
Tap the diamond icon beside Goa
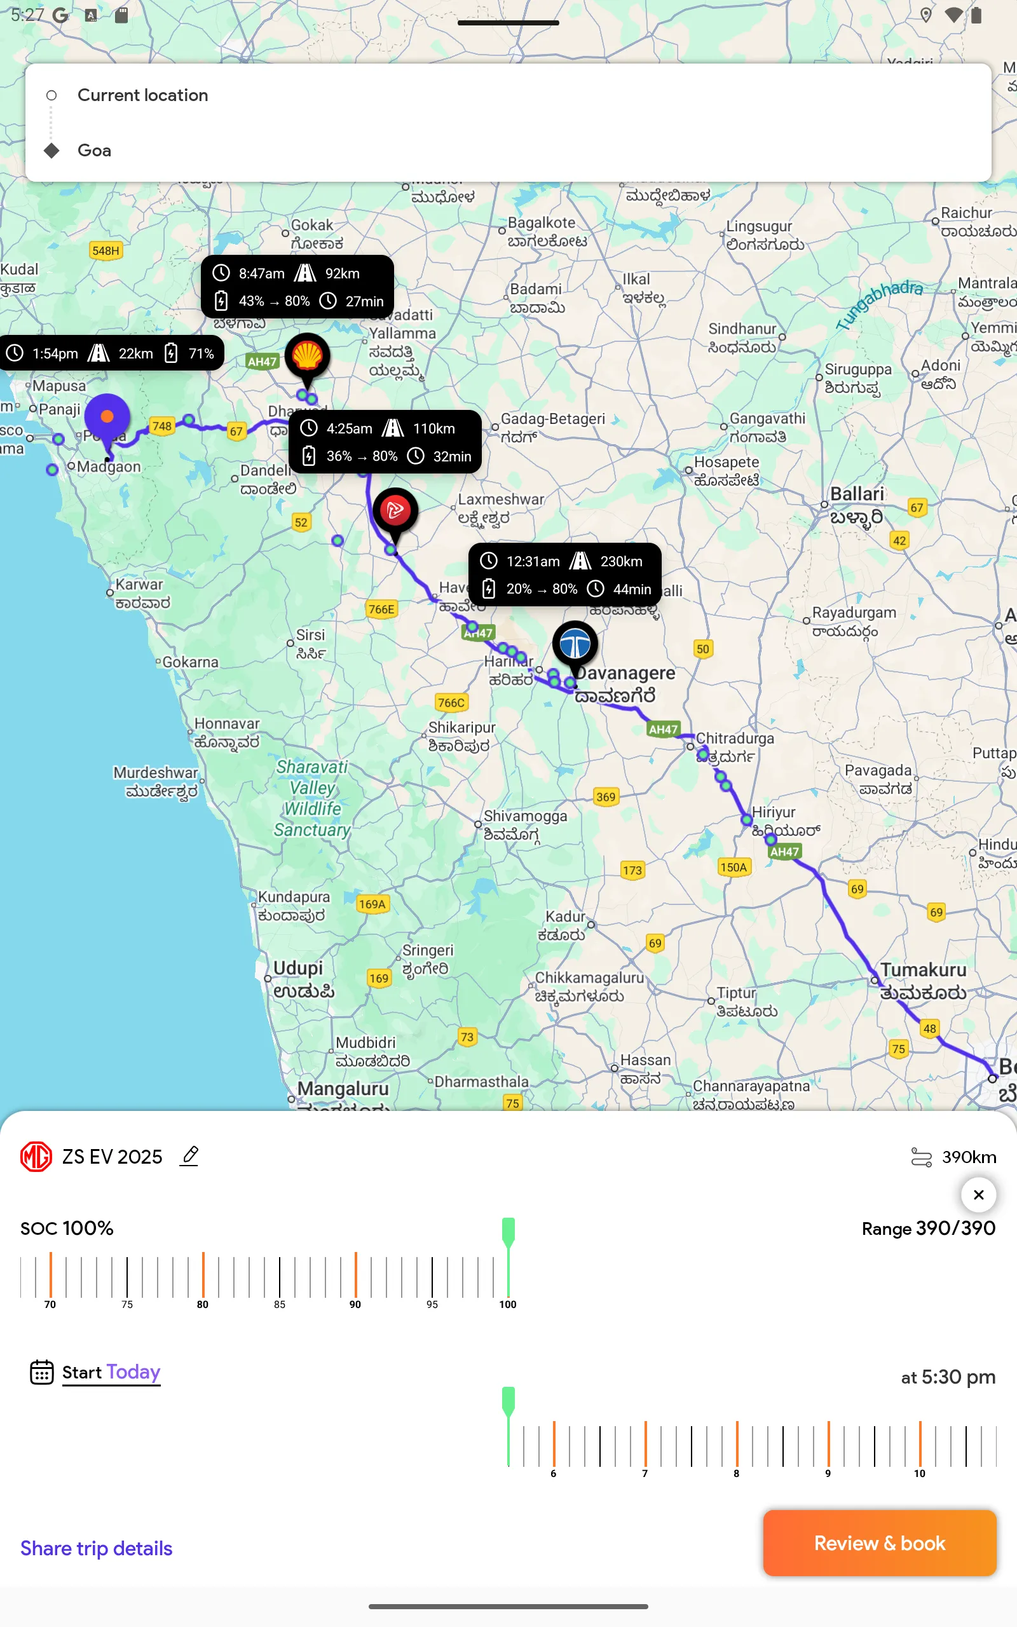point(51,151)
